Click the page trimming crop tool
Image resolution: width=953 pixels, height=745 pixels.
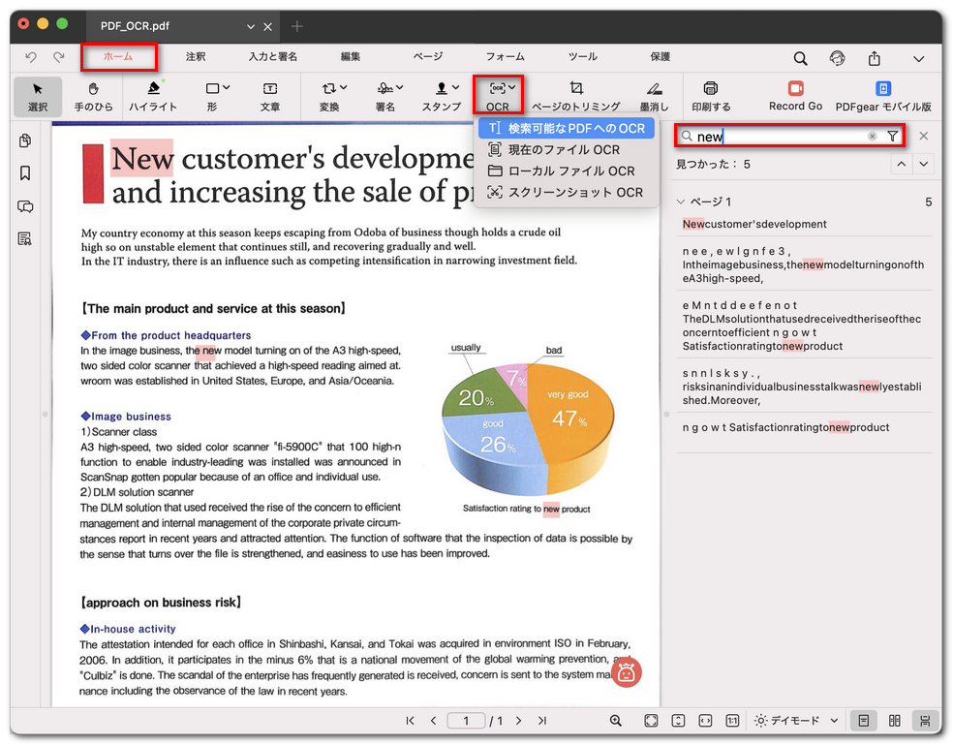tap(576, 96)
